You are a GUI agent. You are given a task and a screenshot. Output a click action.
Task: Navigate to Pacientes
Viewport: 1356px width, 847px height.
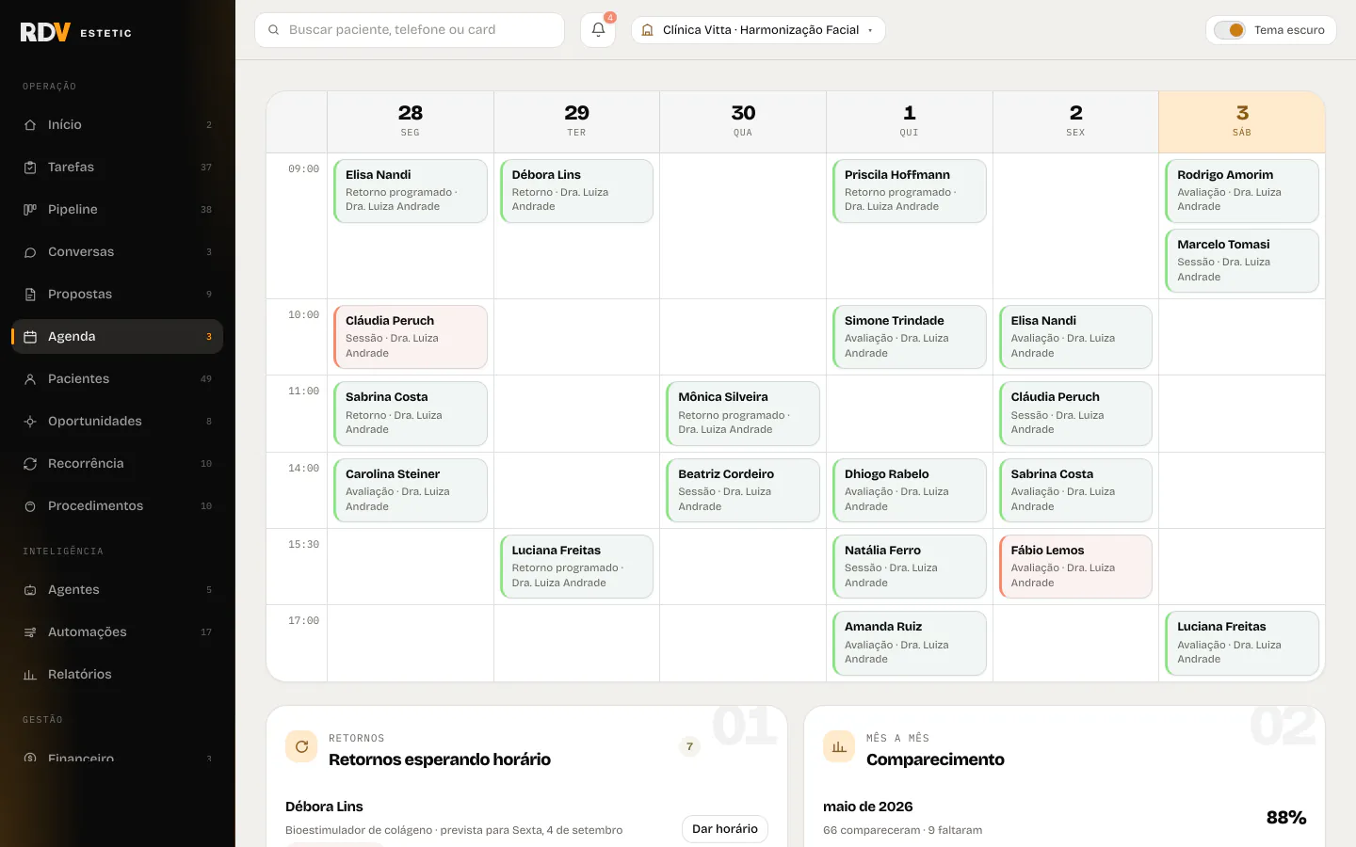(x=117, y=379)
